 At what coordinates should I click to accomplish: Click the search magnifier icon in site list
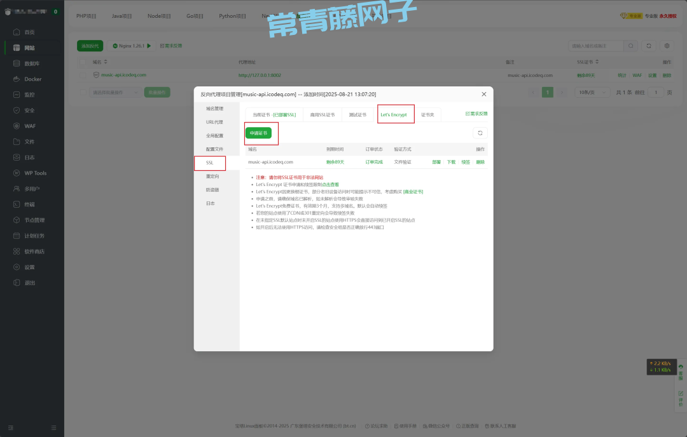pos(630,46)
